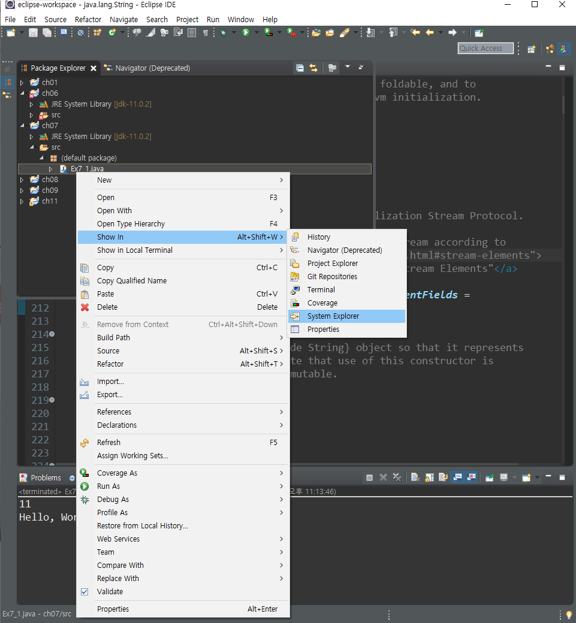This screenshot has height=623, width=576.
Task: Click Copy Qualified Name in context menu
Action: [182, 281]
